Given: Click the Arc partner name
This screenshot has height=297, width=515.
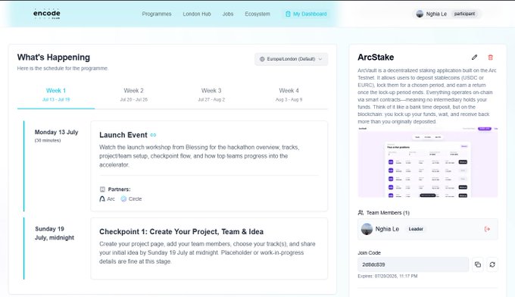Looking at the screenshot, I should (x=111, y=199).
